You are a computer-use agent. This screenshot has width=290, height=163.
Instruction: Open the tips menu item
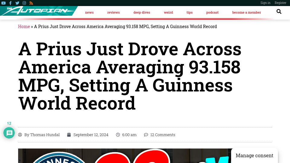tap(189, 12)
